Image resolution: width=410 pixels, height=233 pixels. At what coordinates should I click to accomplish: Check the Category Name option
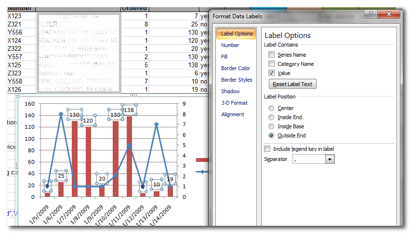pos(272,64)
